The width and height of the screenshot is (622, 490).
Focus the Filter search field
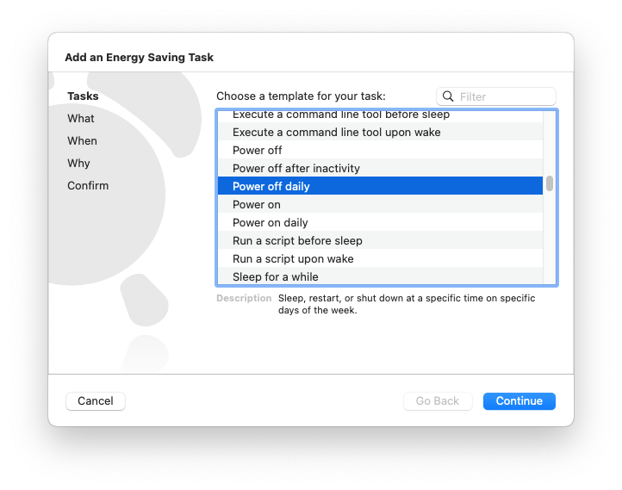pyautogui.click(x=496, y=96)
